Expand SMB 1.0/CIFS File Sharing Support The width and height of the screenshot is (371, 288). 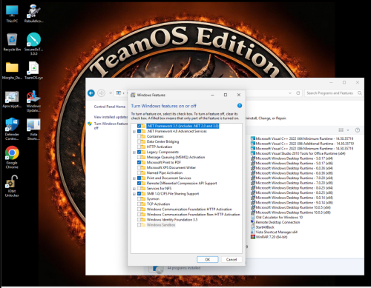tap(134, 194)
